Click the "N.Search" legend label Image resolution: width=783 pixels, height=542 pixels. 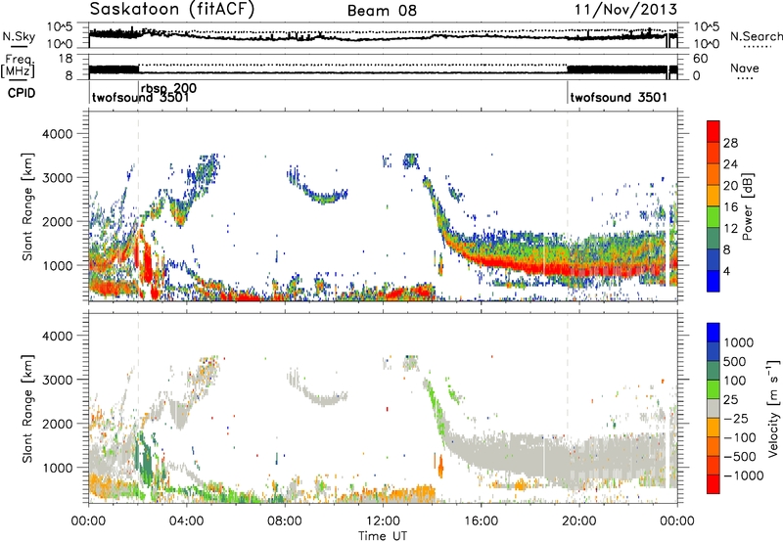757,36
